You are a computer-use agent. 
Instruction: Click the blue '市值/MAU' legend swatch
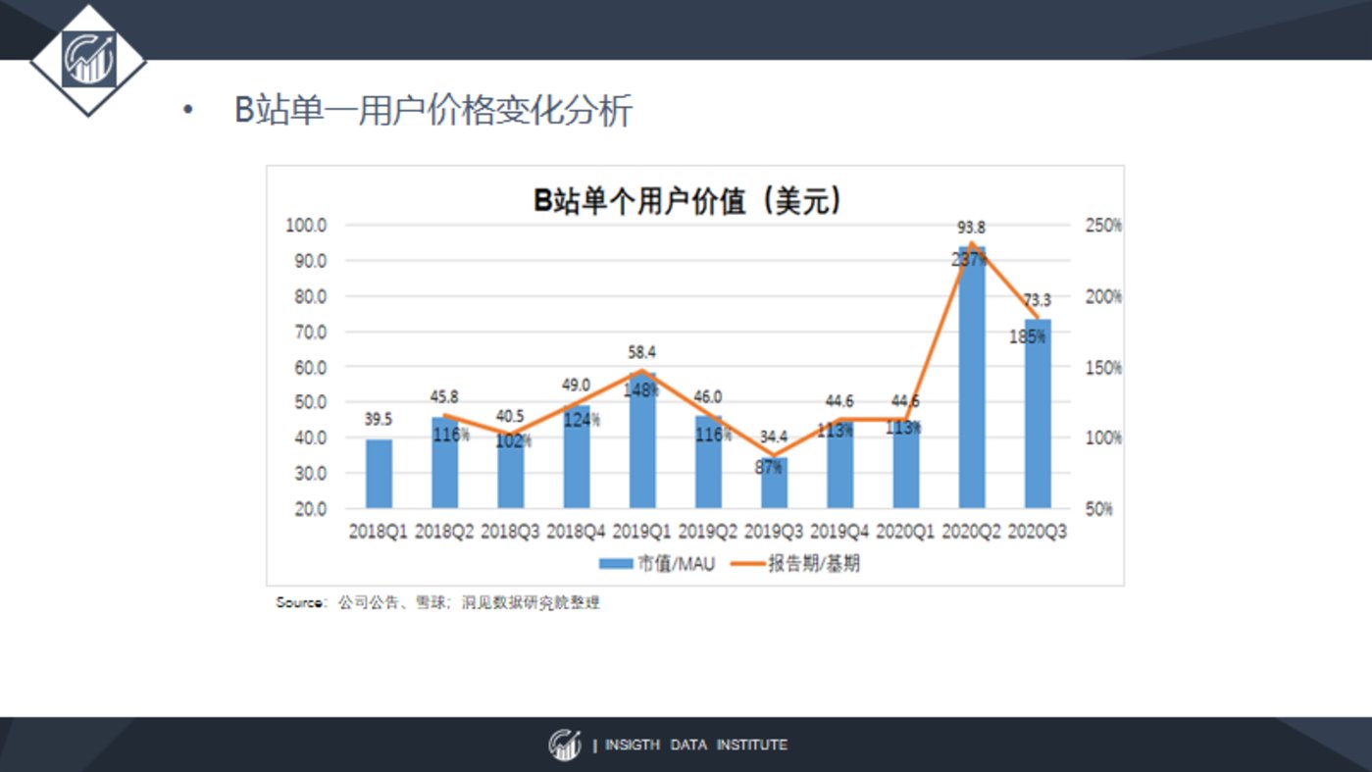click(616, 564)
